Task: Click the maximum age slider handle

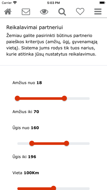Action: coord(64,98)
